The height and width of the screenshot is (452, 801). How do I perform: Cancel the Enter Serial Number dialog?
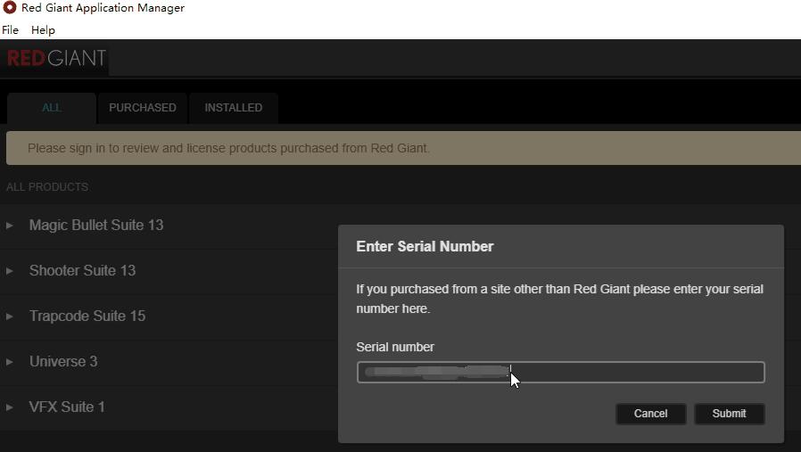[650, 414]
